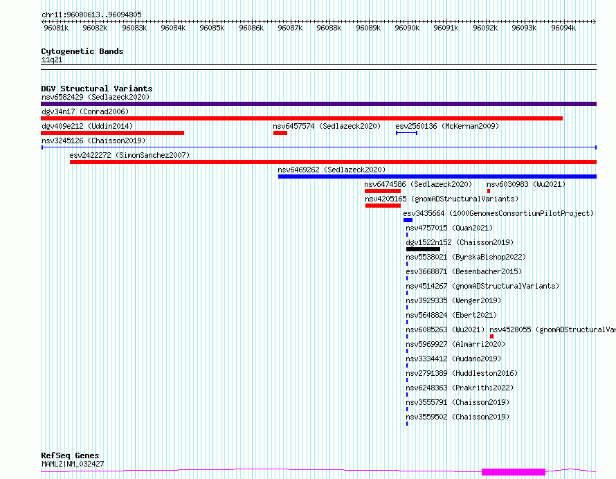Open nsv2791389 (Huddleston2016) label
Viewport: 616px width, 479px height.
pos(462,373)
